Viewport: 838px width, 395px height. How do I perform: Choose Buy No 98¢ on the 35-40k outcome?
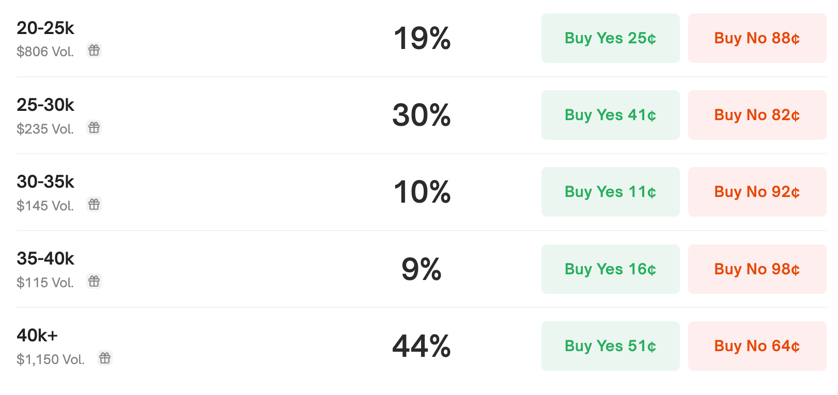pyautogui.click(x=757, y=269)
